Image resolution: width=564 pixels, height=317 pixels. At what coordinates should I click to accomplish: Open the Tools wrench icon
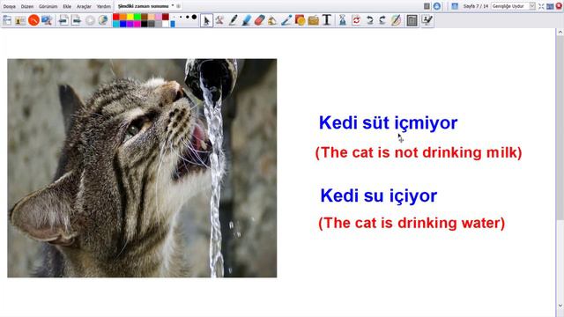click(x=219, y=20)
